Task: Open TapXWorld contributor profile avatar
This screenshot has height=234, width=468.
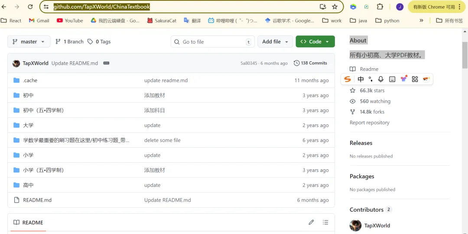Action: click(x=355, y=225)
